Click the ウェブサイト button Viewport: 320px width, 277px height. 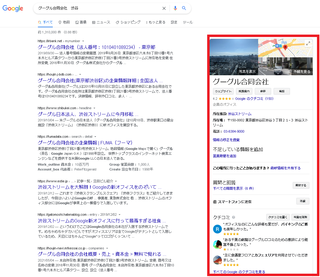[x=223, y=91]
